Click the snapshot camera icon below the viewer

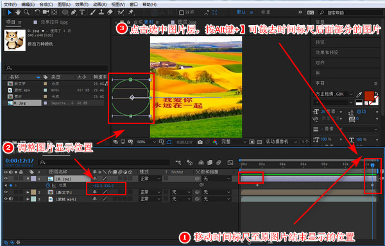200,142
